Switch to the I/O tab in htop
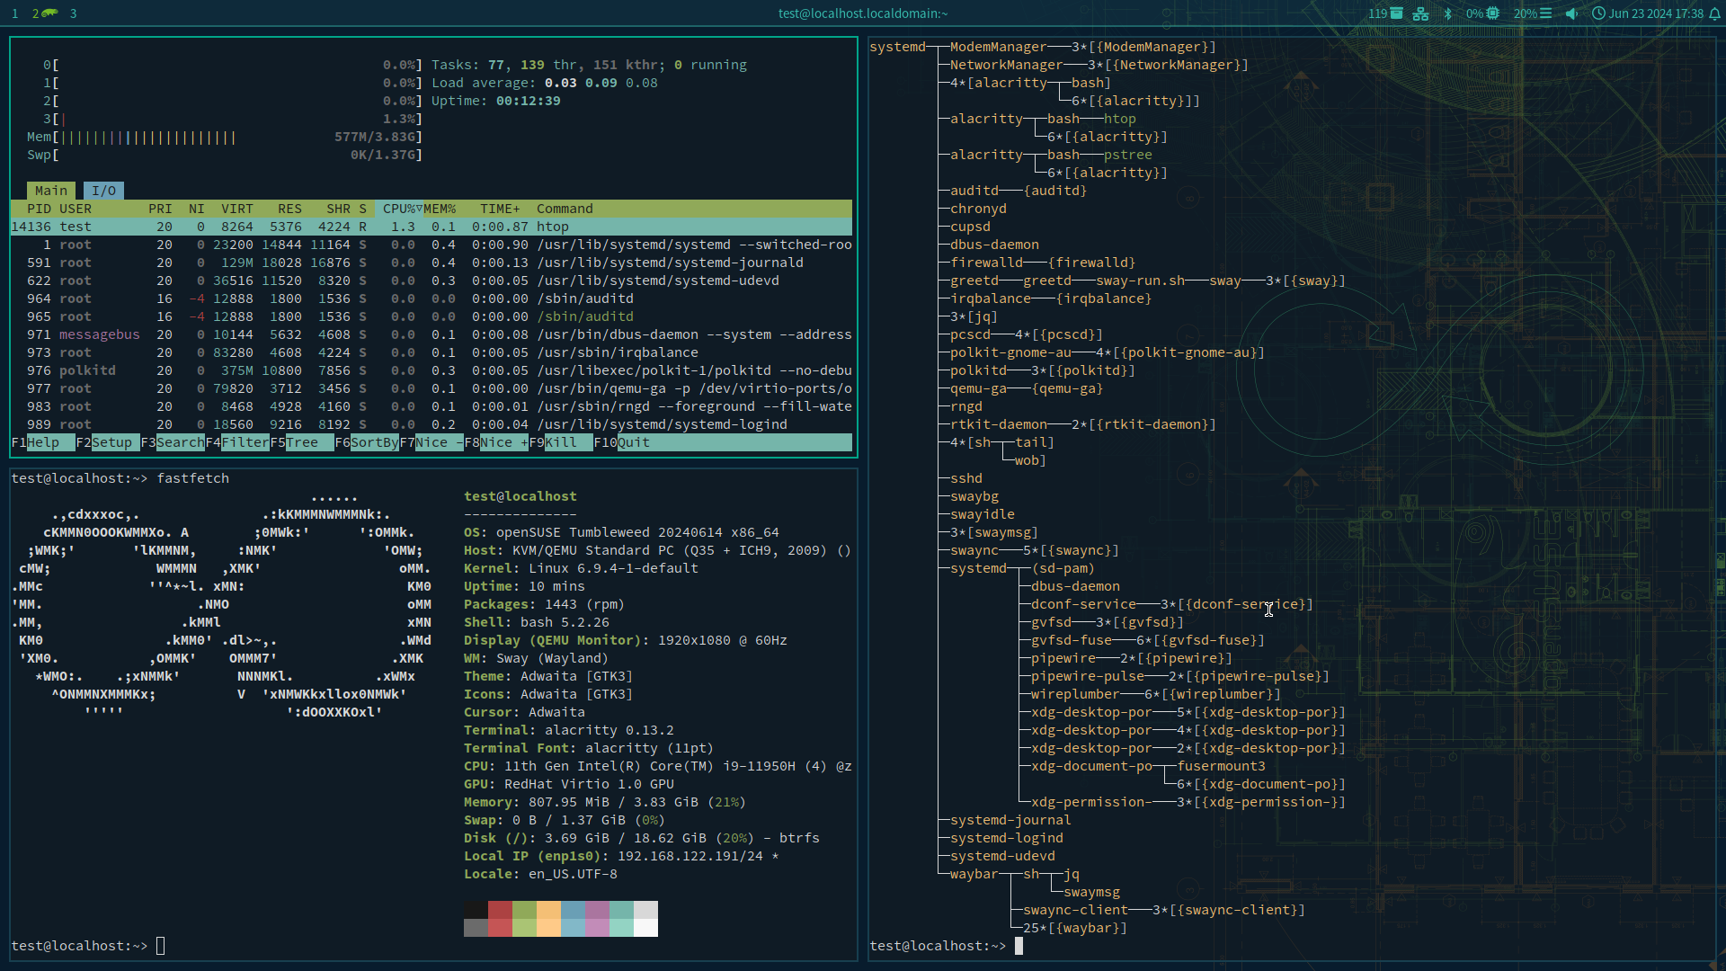 pyautogui.click(x=103, y=190)
